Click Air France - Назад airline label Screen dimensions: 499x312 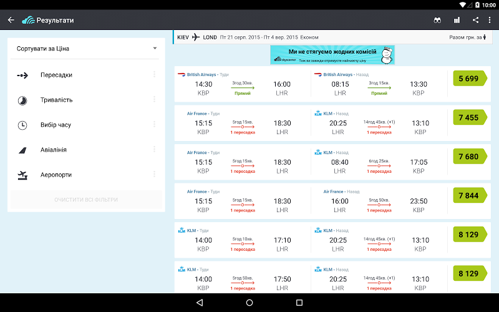coord(341,192)
